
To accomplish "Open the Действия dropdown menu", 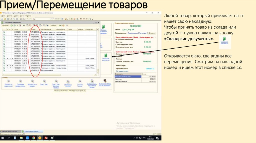I will [x=5, y=26].
